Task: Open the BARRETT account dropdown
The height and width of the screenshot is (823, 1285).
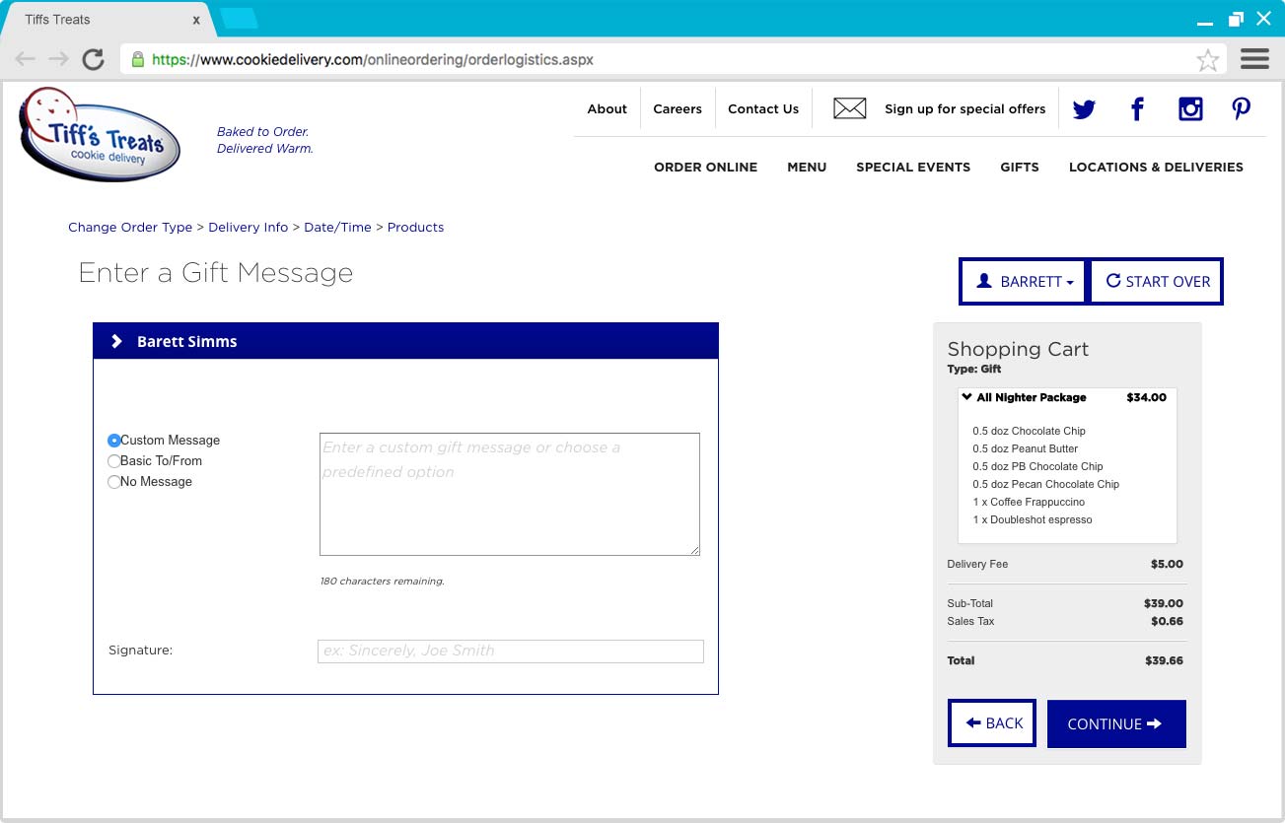Action: tap(1024, 282)
